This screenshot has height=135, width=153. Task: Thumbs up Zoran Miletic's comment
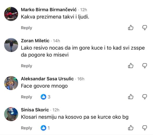pos(131,66)
